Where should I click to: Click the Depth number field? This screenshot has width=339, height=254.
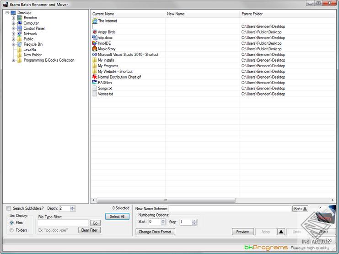pyautogui.click(x=65, y=208)
